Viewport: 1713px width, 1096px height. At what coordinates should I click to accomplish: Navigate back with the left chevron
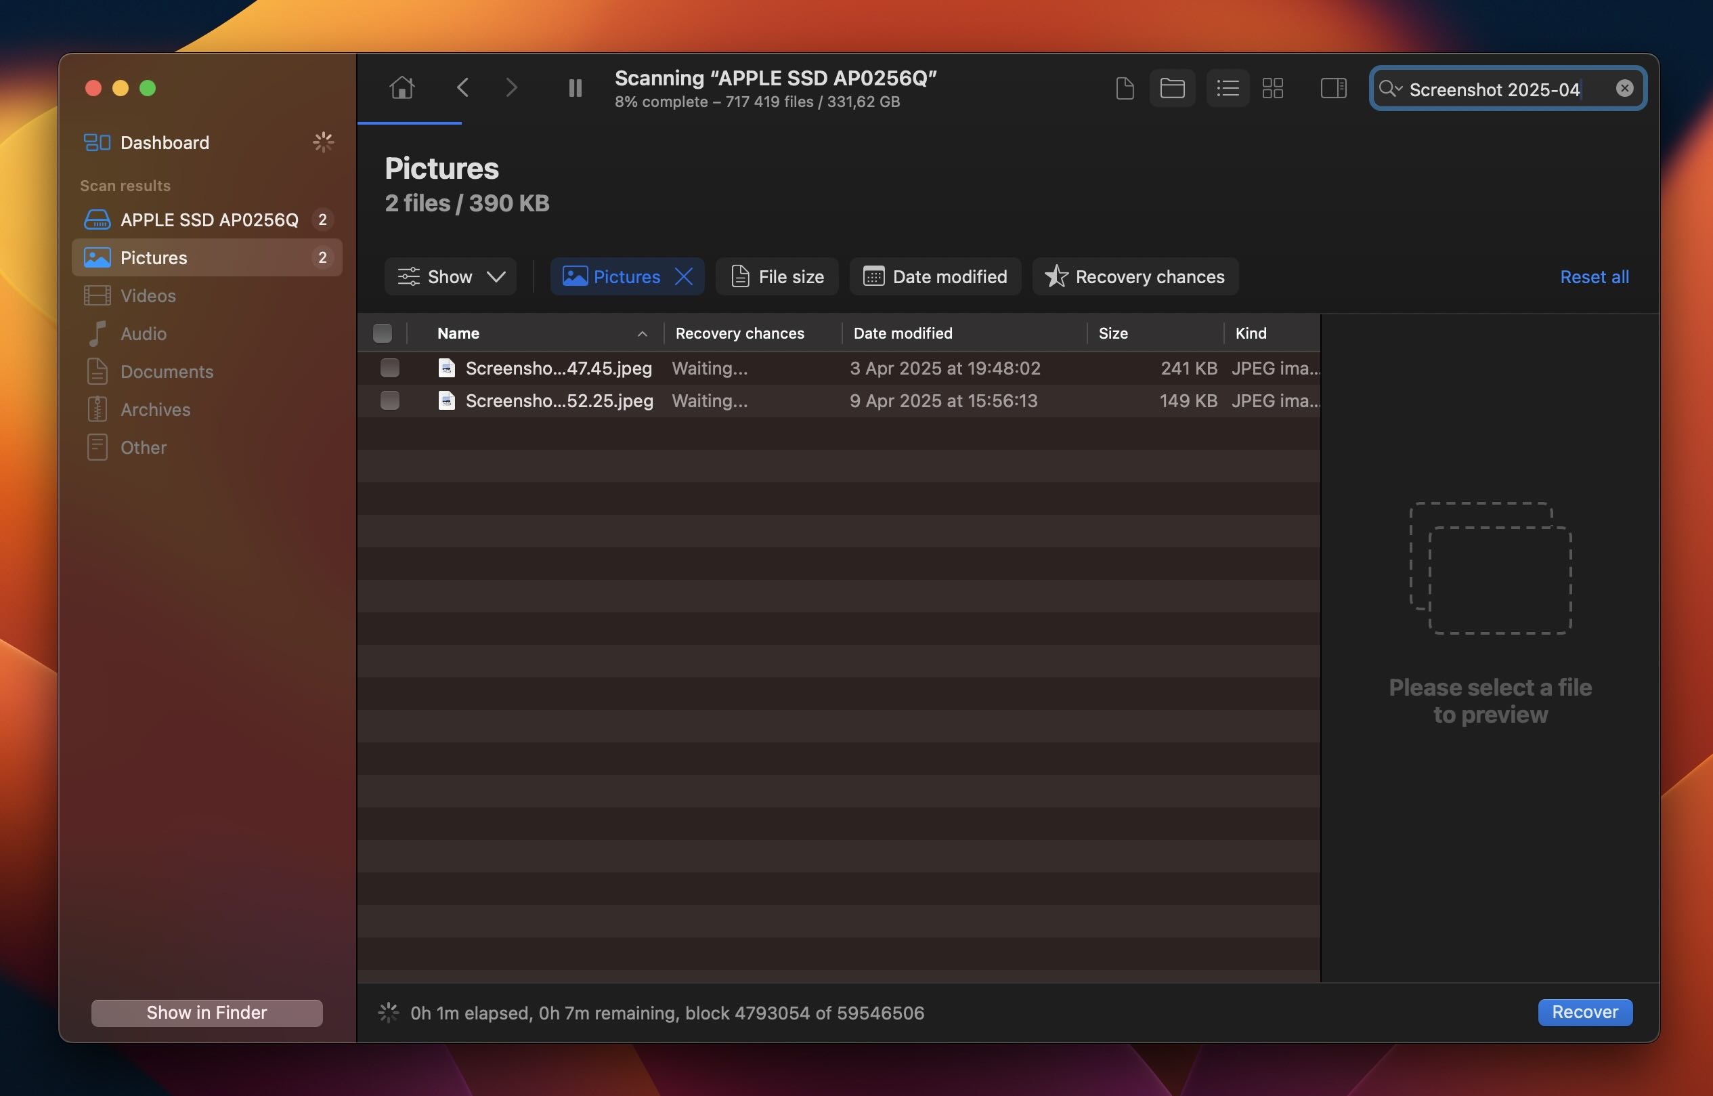[462, 87]
